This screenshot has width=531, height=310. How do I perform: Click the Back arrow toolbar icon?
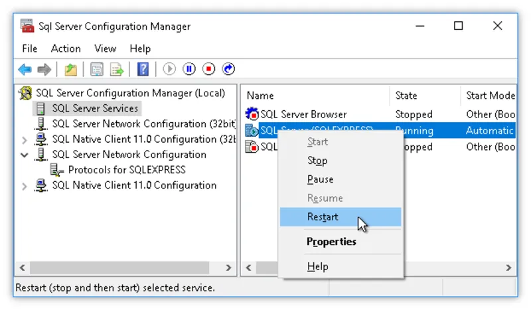(x=25, y=69)
